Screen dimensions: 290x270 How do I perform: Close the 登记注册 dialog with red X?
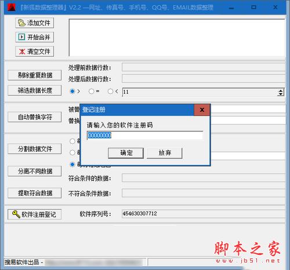202,110
